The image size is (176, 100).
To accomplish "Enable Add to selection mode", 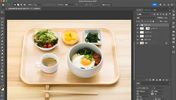I will point(18,5).
